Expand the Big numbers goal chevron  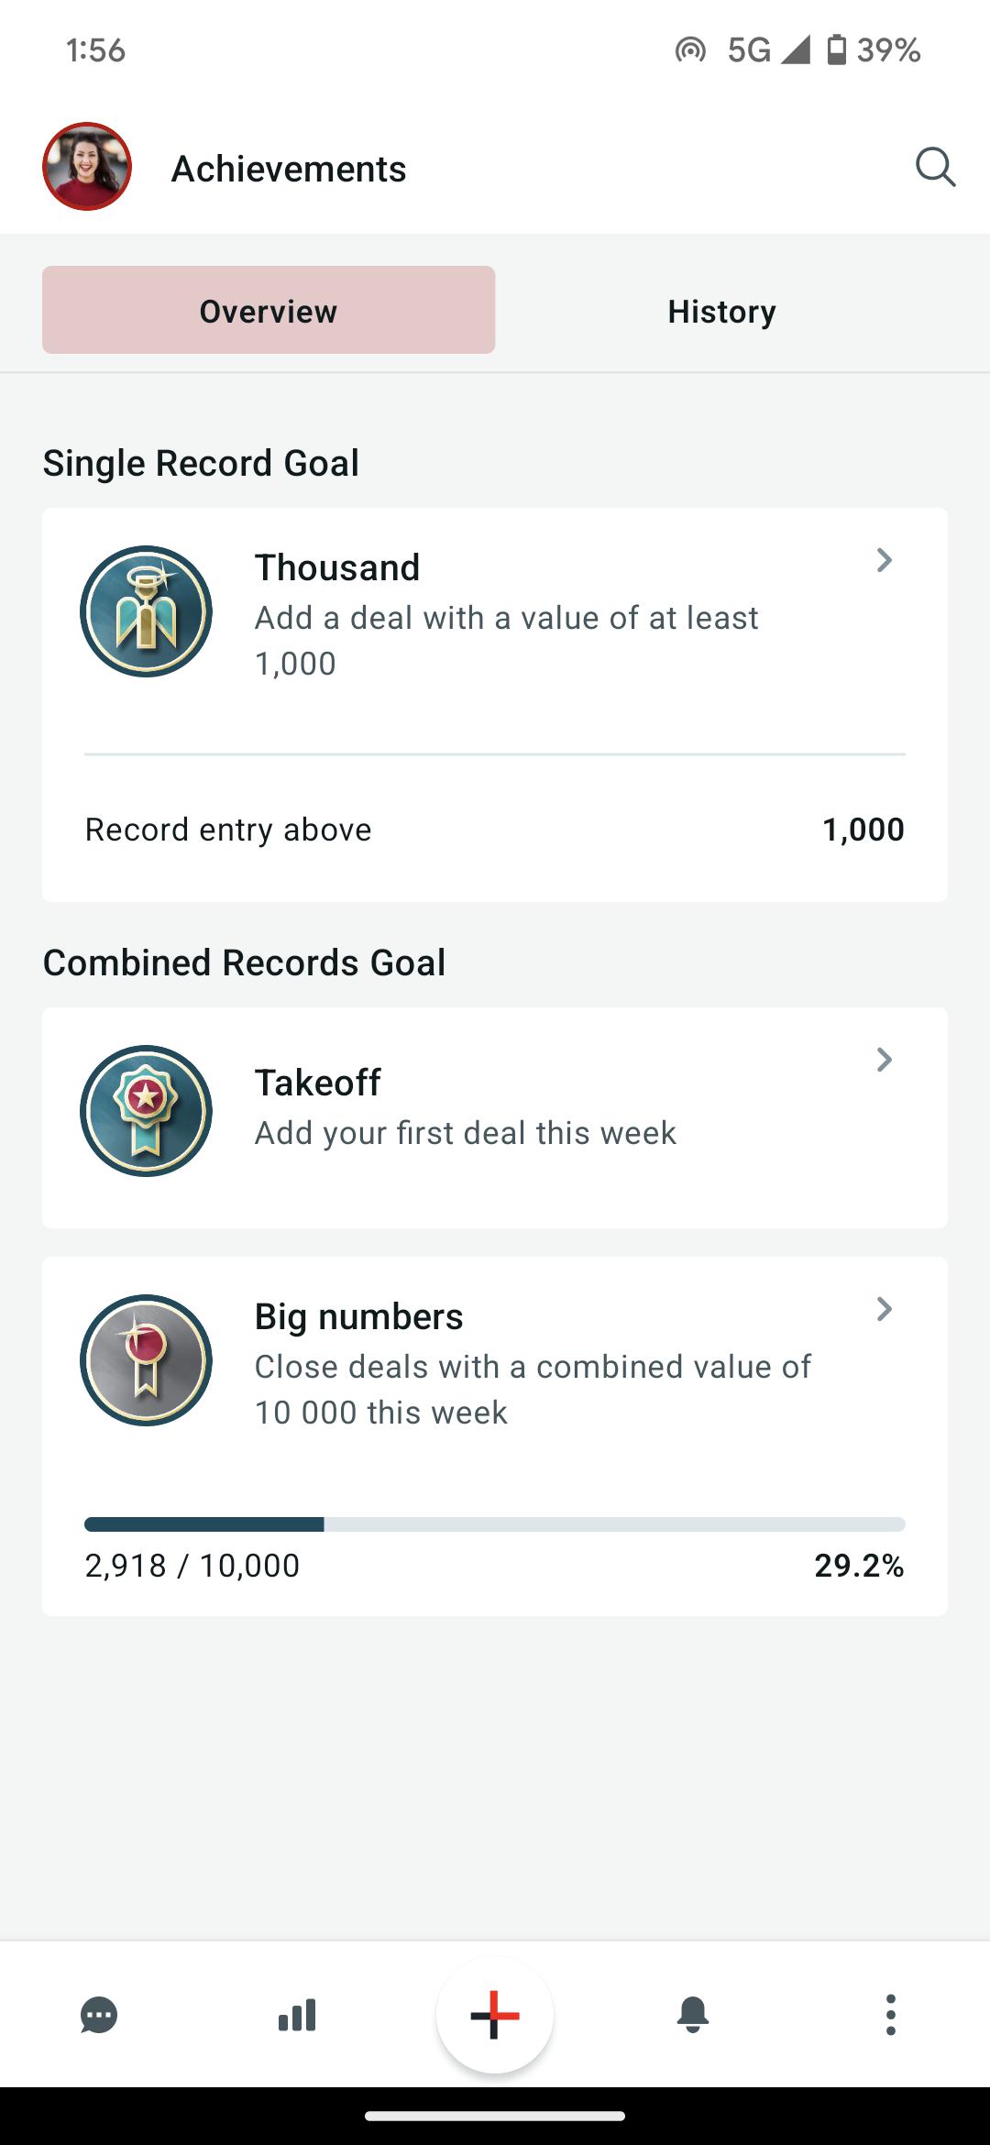pyautogui.click(x=884, y=1309)
